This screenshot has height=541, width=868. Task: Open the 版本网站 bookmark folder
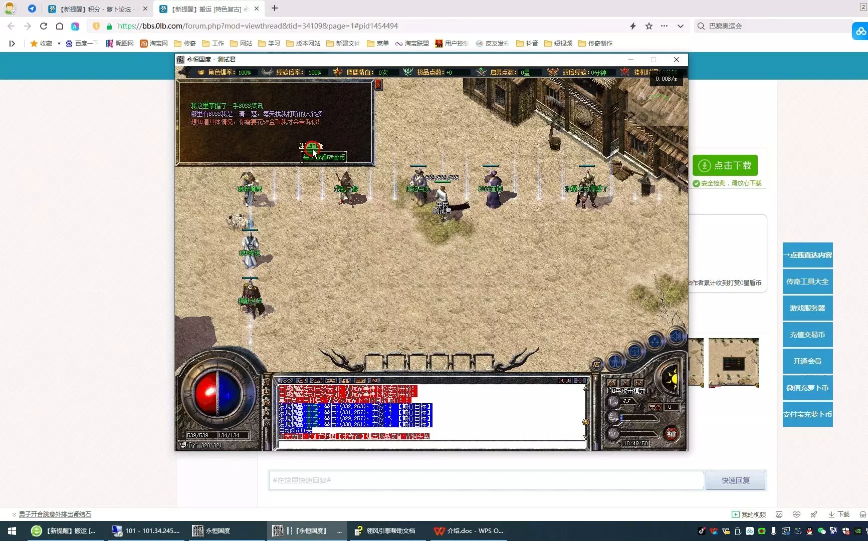pos(303,44)
